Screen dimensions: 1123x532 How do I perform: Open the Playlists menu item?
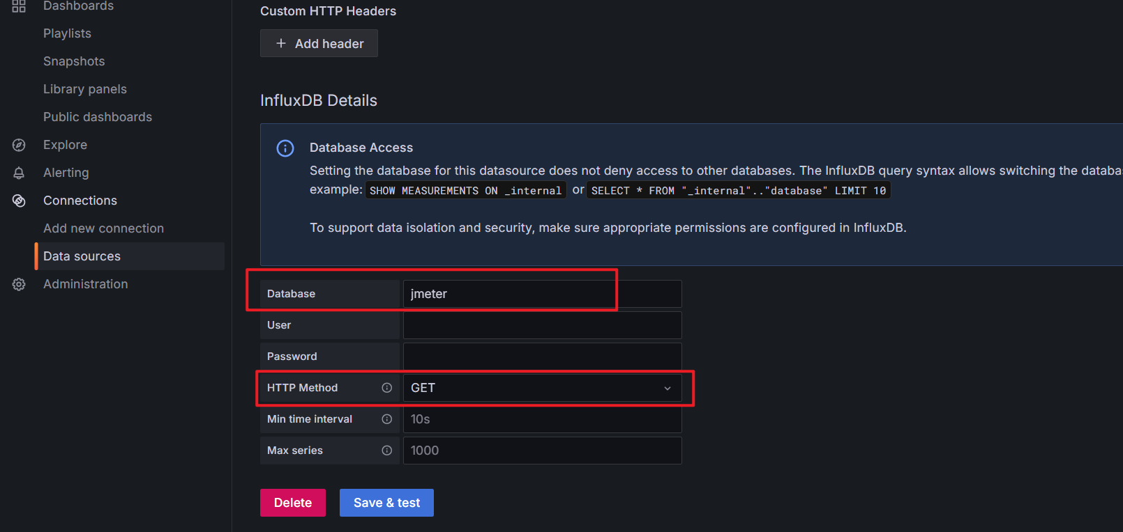[67, 33]
